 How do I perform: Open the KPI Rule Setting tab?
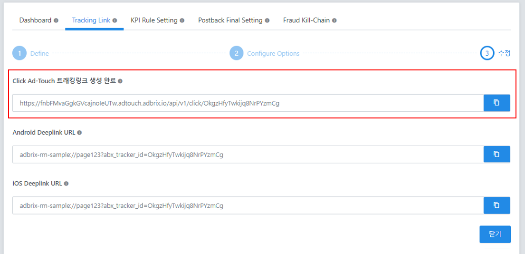(154, 20)
